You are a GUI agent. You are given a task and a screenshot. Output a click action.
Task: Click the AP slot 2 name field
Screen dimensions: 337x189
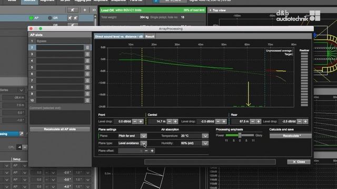coord(60,47)
